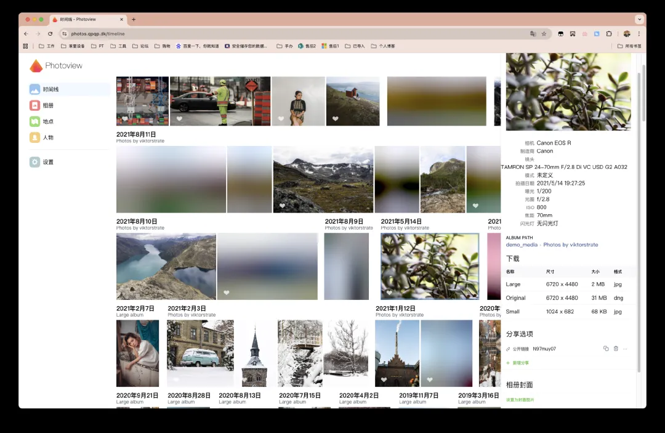Open the 相册 albums section
665x433 pixels.
48,105
